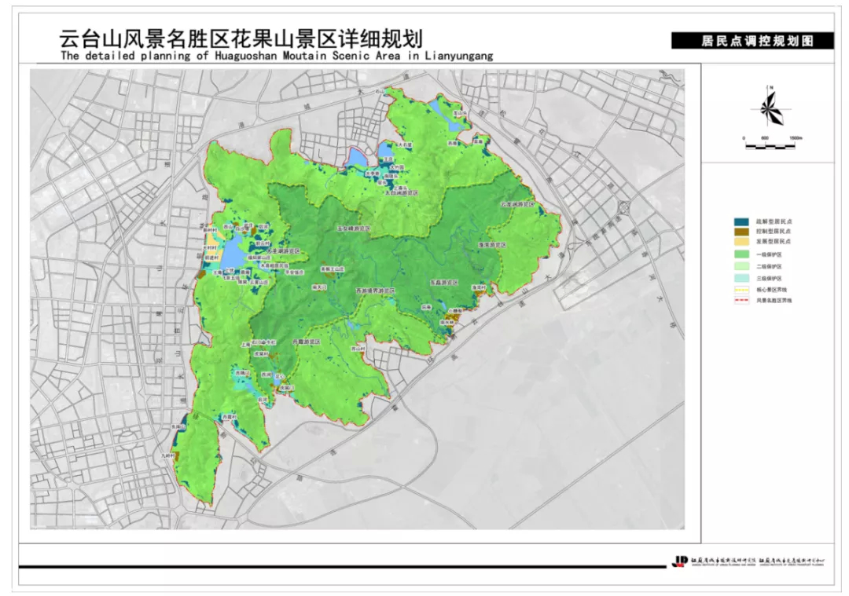This screenshot has height=596, width=849.
Task: Click the 前云村 map label
Action: click(x=263, y=243)
